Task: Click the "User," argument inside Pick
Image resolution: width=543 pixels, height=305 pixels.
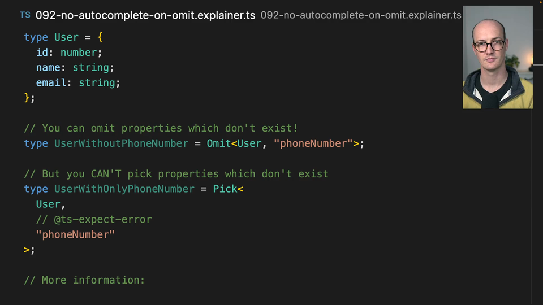Action: pyautogui.click(x=51, y=204)
